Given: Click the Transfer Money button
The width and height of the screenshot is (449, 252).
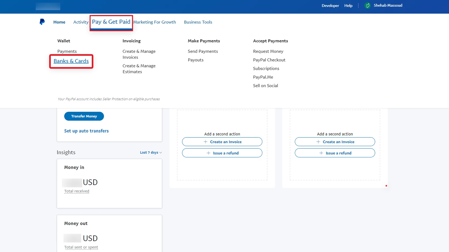Looking at the screenshot, I should click(84, 116).
